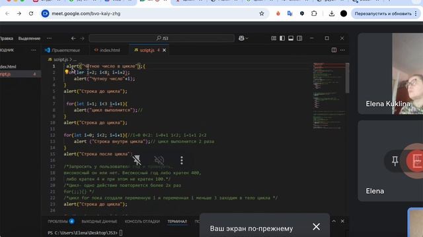Open the Выделение menu in VS Code
This screenshot has width=423, height=237.
29,38
